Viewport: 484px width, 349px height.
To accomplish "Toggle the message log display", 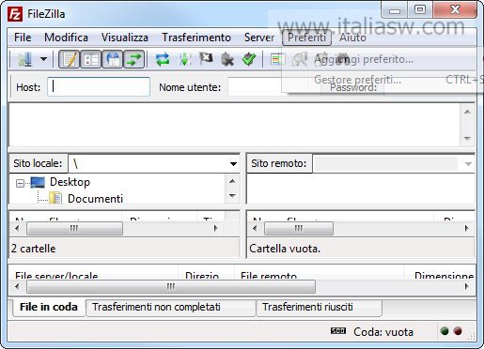I will [x=70, y=59].
